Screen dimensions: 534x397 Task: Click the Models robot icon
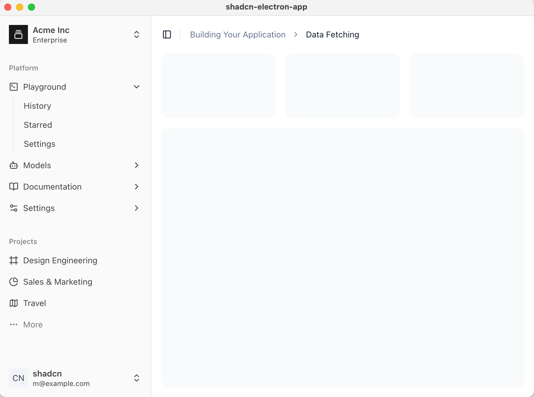tap(14, 165)
